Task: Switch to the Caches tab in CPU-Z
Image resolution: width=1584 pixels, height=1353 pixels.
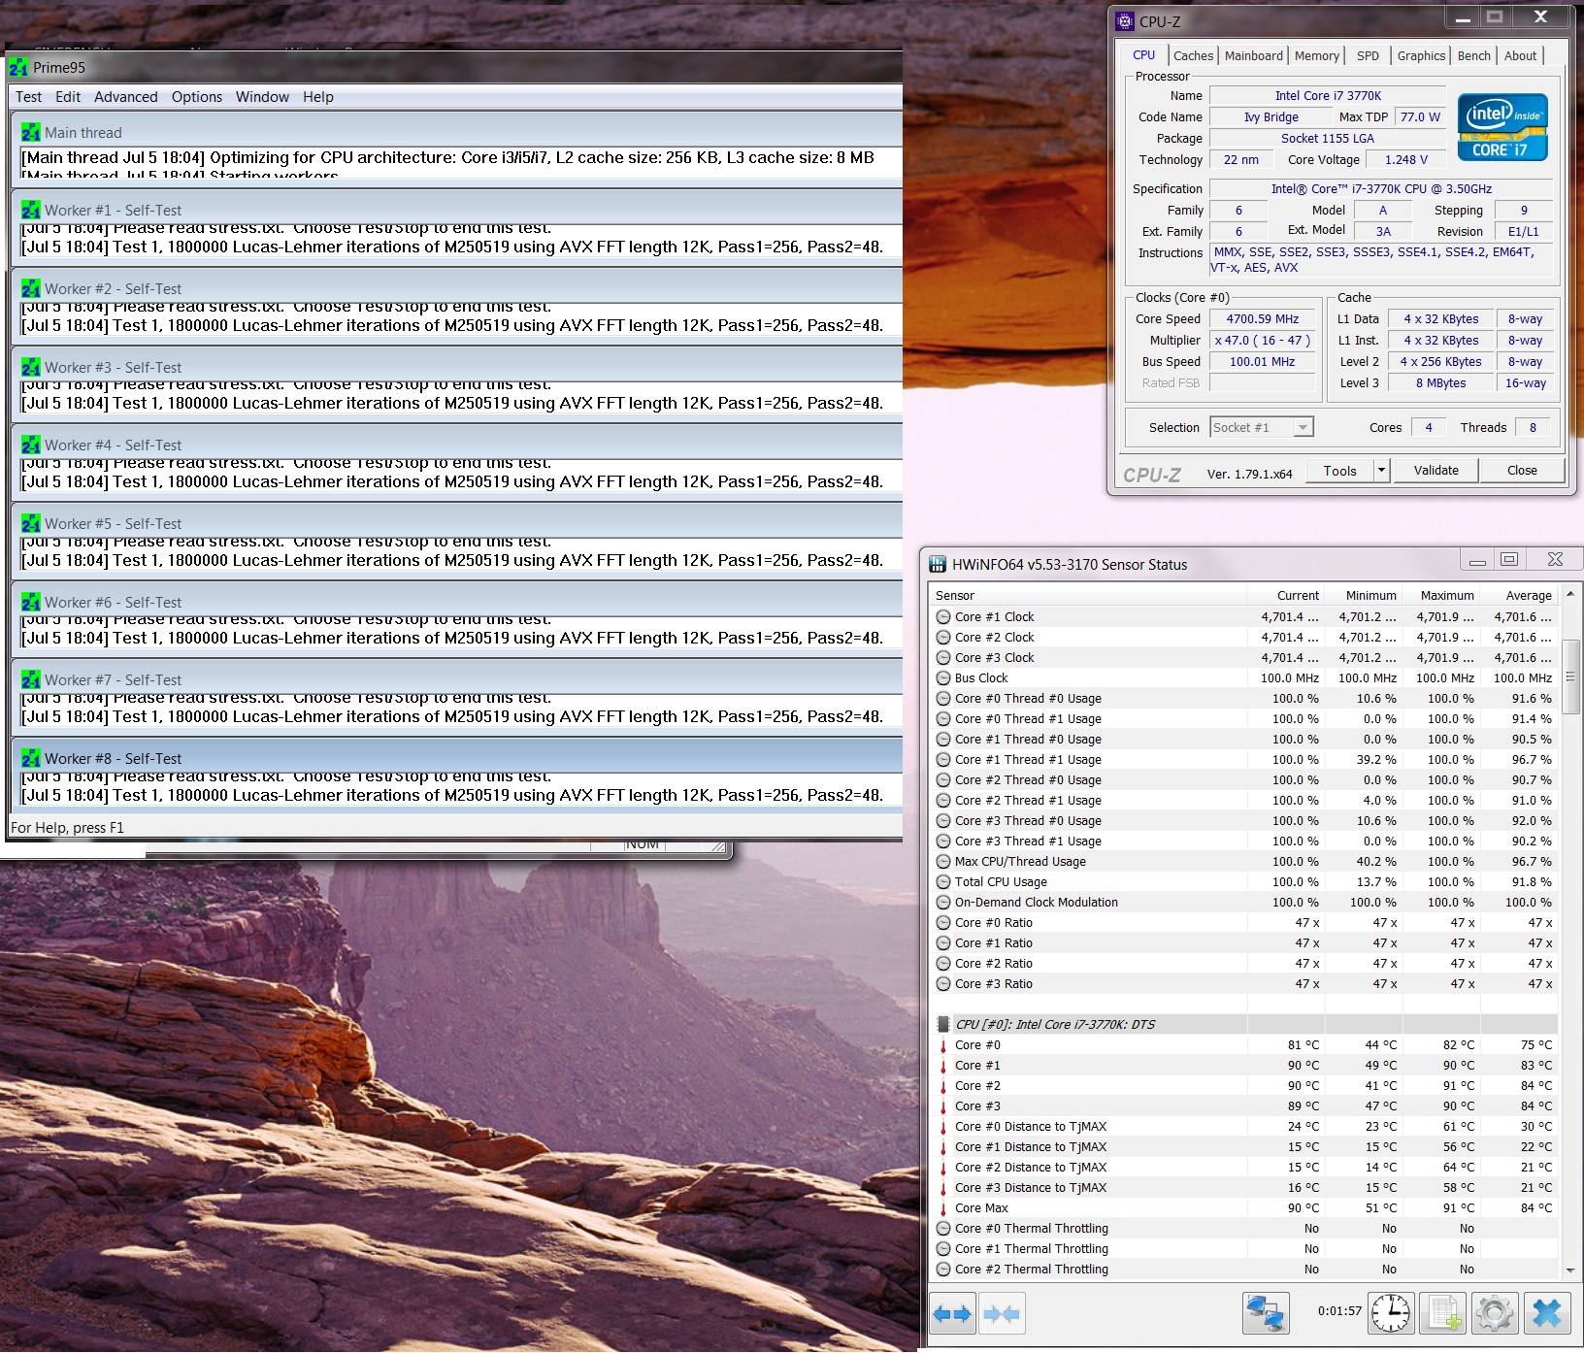Action: [x=1194, y=55]
